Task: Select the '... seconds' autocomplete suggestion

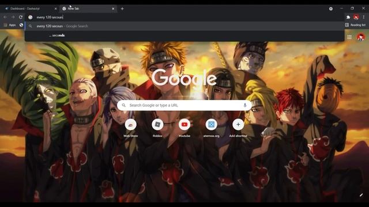Action: point(184,36)
